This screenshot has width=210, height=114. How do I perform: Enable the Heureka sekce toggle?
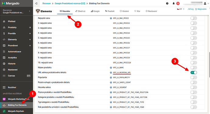[194, 87]
